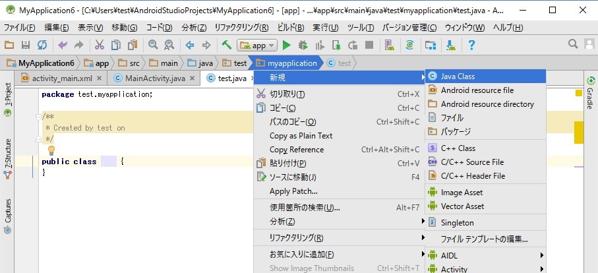Switch to the activity_main.xml tab
The height and width of the screenshot is (273, 598).
pyautogui.click(x=62, y=78)
